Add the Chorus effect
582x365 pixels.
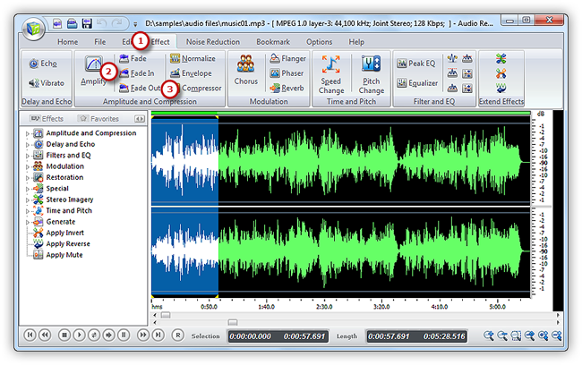click(245, 70)
